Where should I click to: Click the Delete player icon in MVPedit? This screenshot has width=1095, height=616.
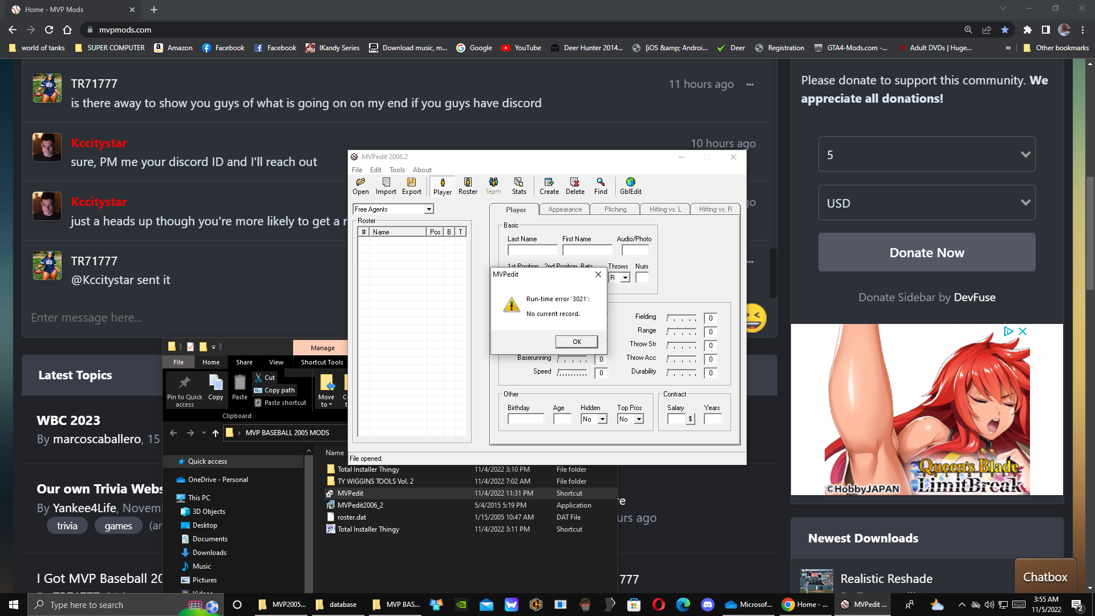click(x=575, y=186)
